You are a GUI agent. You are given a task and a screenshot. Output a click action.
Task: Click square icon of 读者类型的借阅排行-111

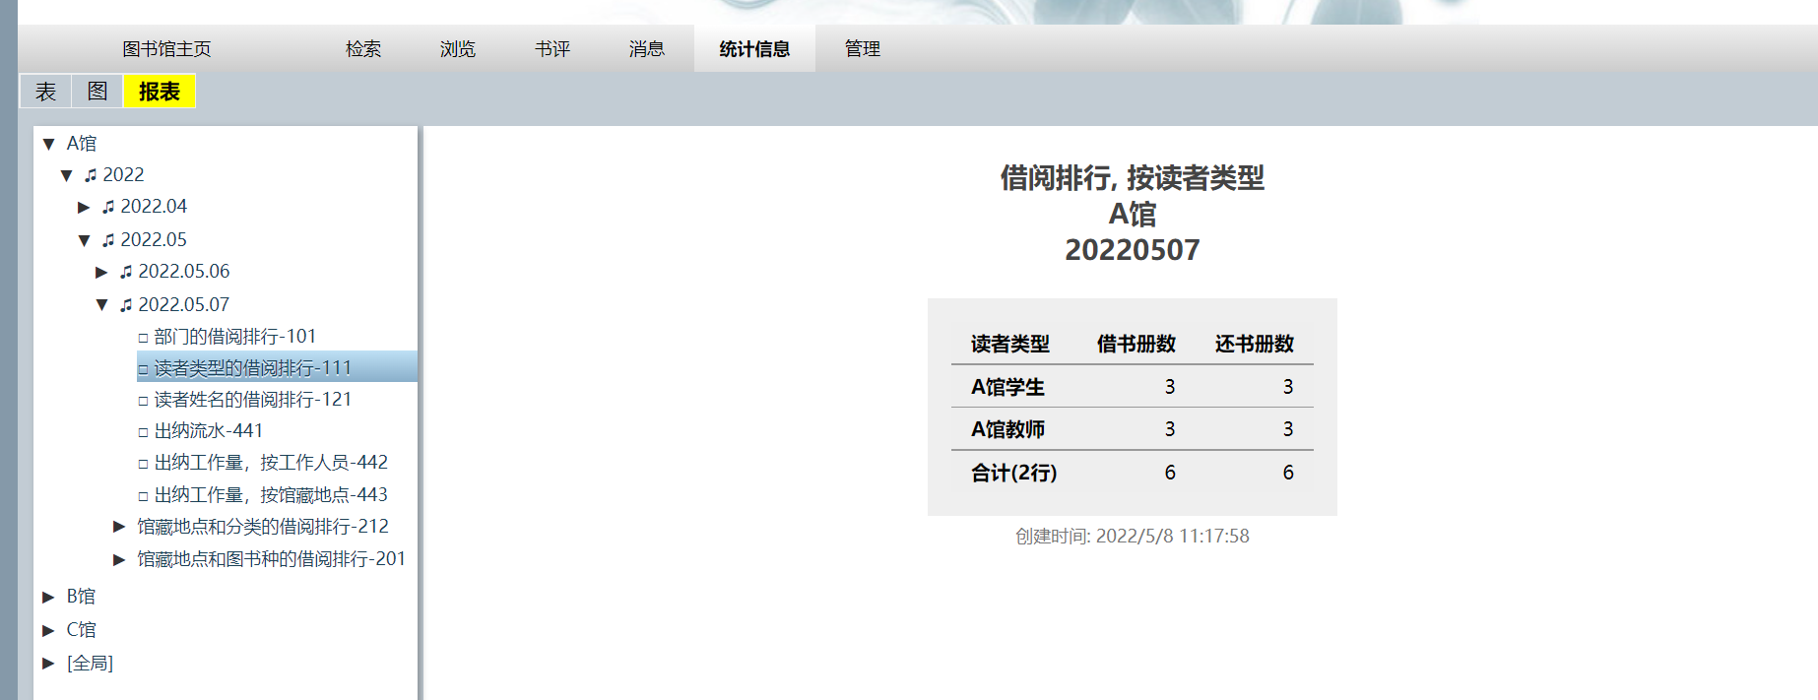coord(143,369)
